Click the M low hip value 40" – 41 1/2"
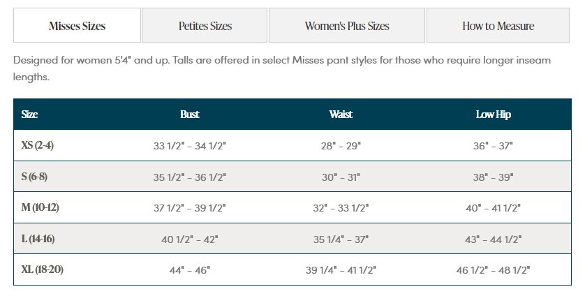Viewport: 585px width, 296px height. tap(493, 208)
